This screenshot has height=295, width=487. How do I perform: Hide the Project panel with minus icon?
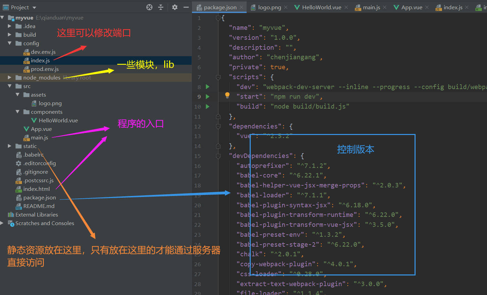pyautogui.click(x=186, y=7)
